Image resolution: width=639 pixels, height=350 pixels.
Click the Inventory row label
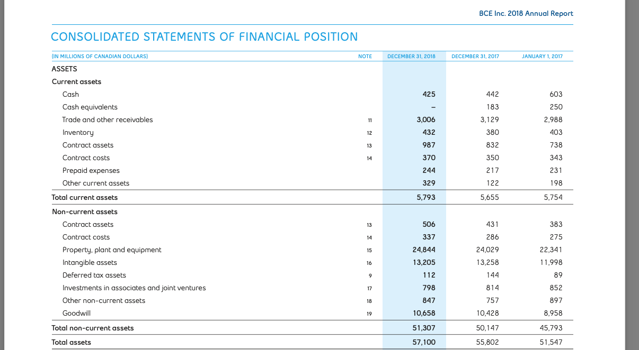[78, 132]
